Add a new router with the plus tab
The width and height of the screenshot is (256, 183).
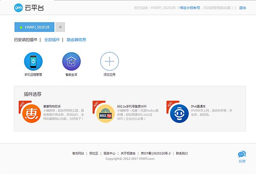tap(60, 27)
